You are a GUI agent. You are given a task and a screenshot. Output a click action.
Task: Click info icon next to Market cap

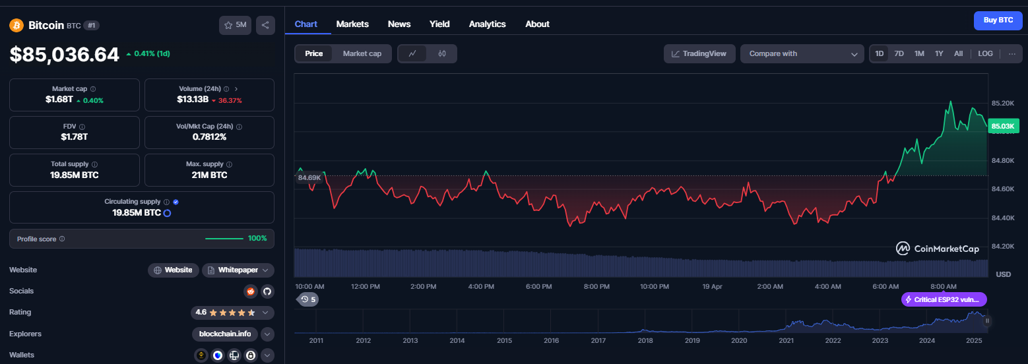click(93, 89)
